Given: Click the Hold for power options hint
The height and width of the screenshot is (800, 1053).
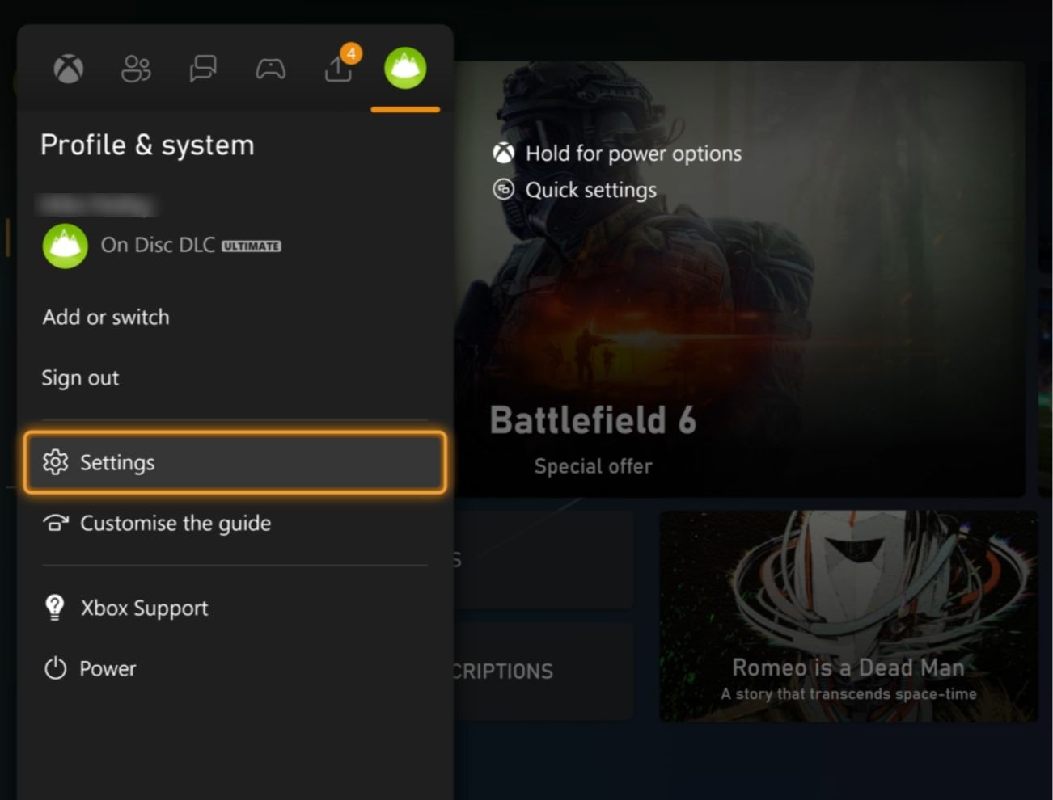Looking at the screenshot, I should [x=633, y=154].
